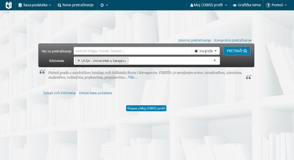Open Ostale baze podataka link
The height and width of the screenshot is (160, 294).
point(95,93)
